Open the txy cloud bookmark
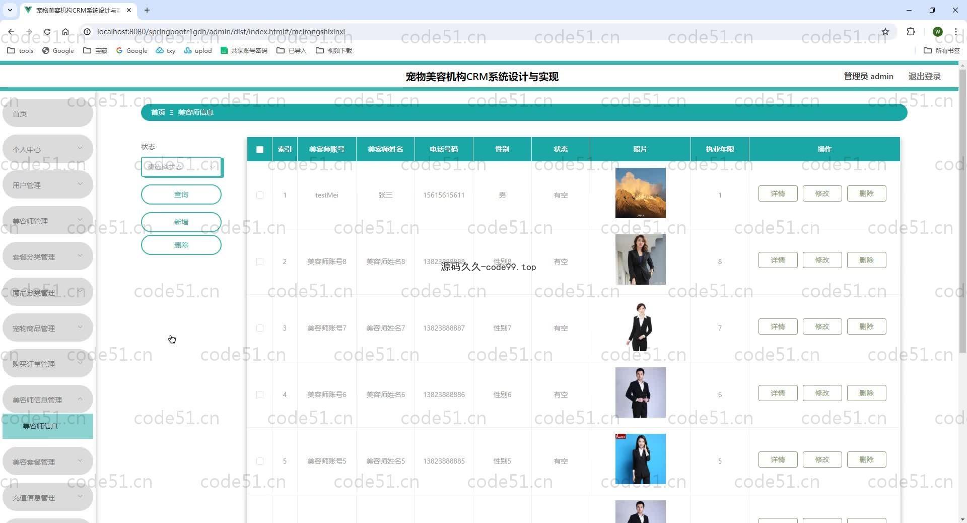 click(x=166, y=50)
